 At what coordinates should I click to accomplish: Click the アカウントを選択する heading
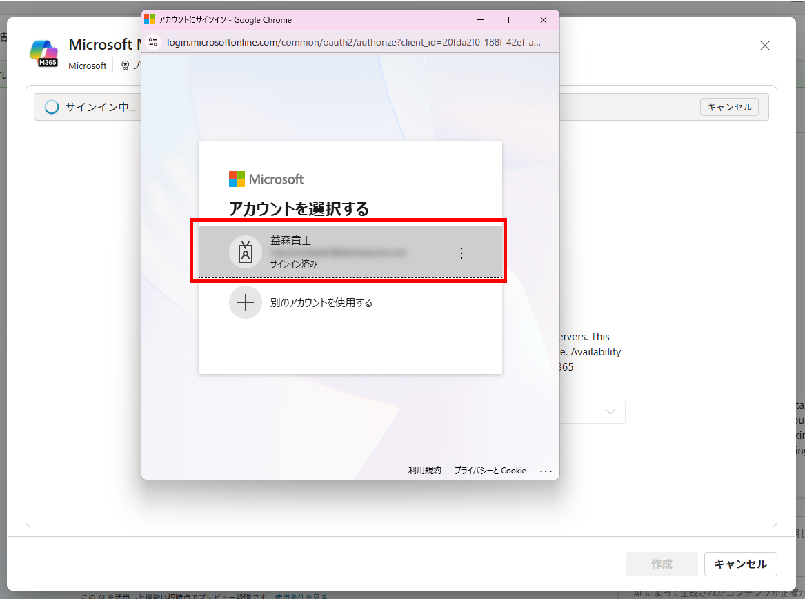tap(299, 208)
